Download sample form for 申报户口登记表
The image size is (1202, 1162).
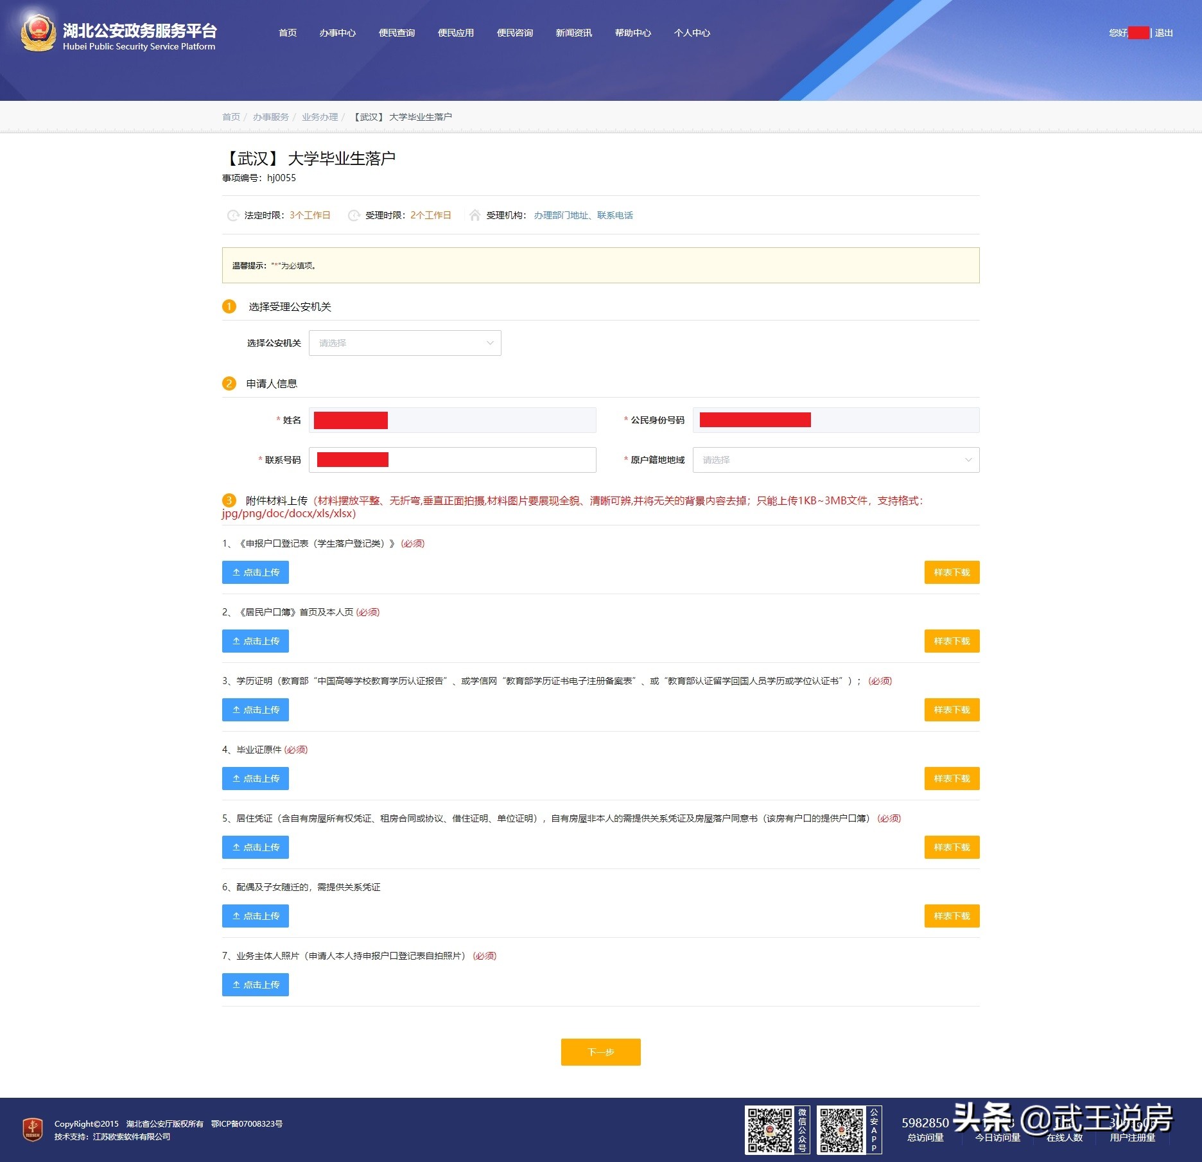[x=952, y=572]
